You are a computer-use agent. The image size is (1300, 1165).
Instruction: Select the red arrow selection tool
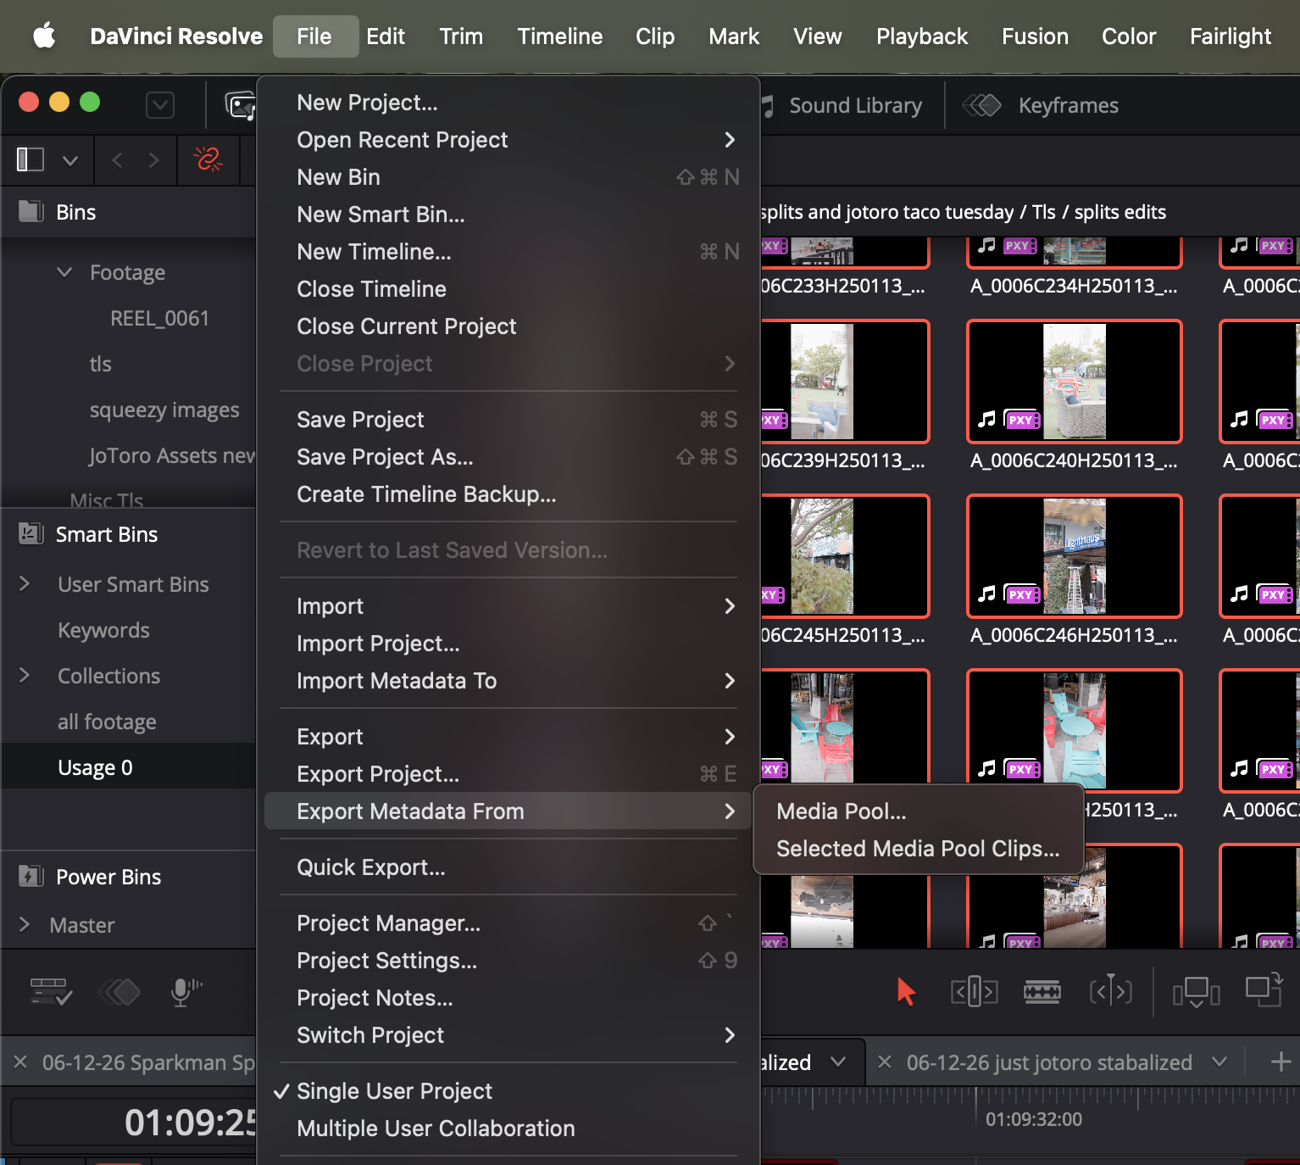pos(906,991)
